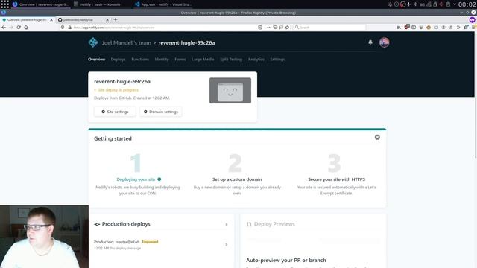Switch to the Large Media tab
This screenshot has width=477, height=268.
click(x=203, y=60)
